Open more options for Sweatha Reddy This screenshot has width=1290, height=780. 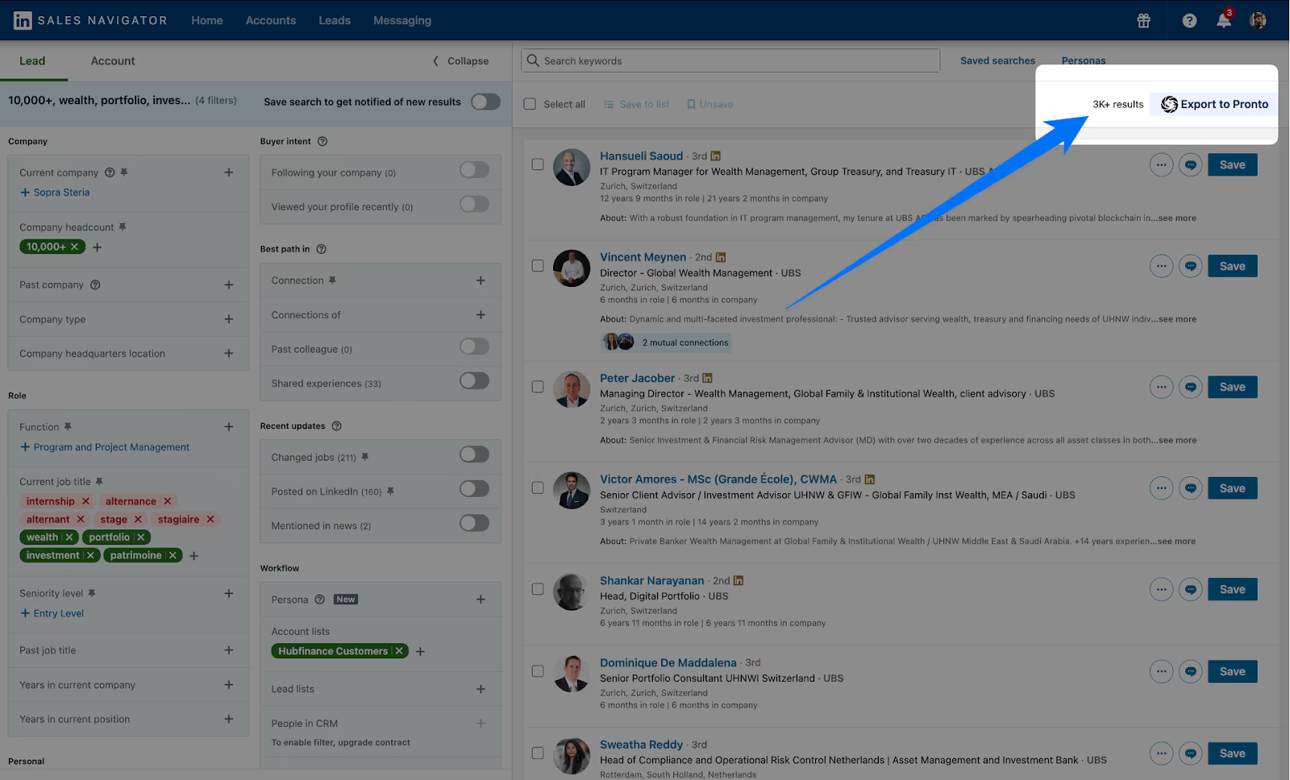click(x=1161, y=753)
